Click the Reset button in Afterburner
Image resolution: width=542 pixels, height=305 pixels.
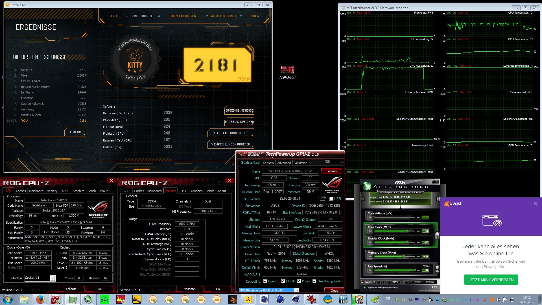(420, 282)
